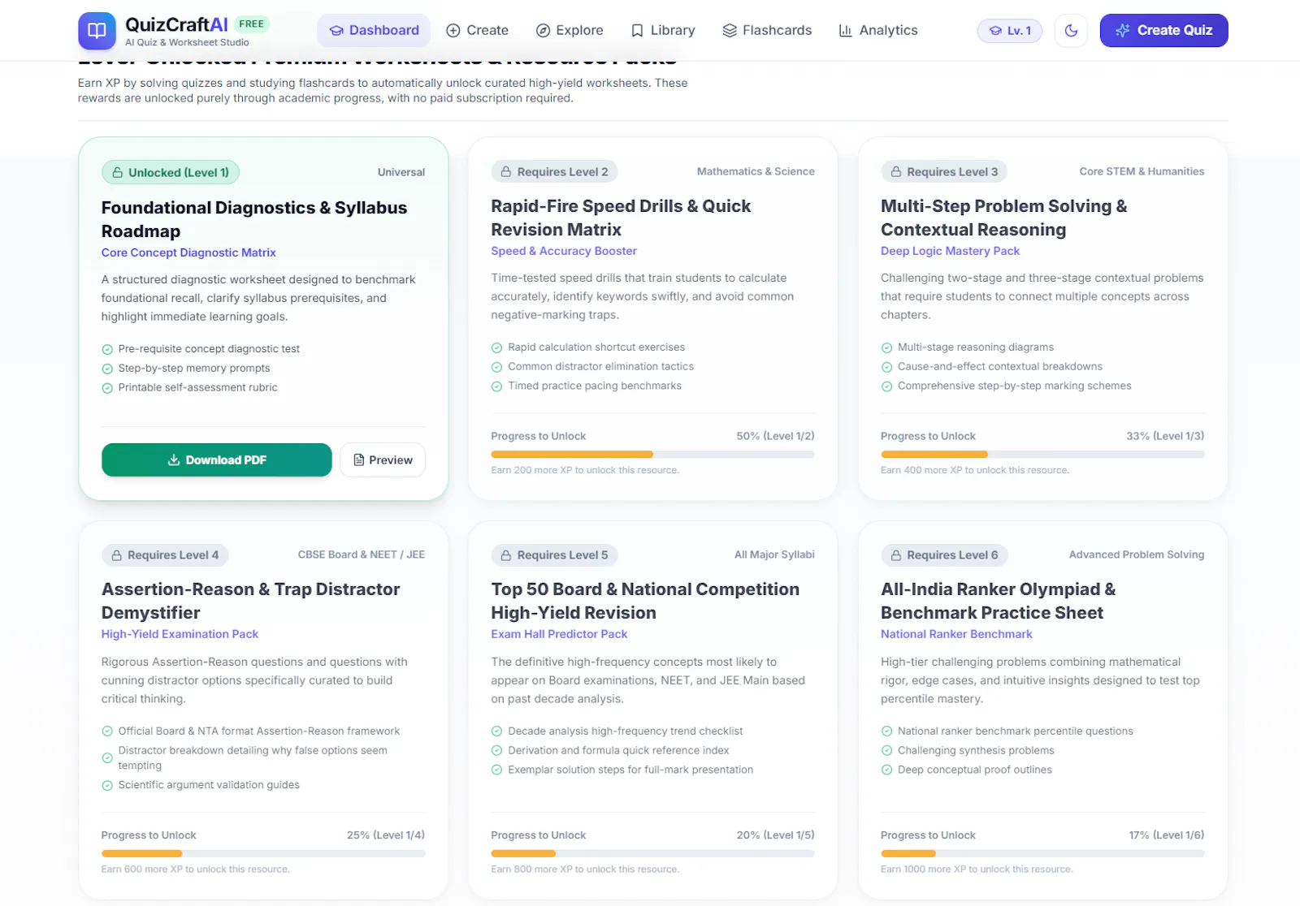Click the Assertion-Reason progress bar
This screenshot has width=1300, height=906.
pyautogui.click(x=263, y=853)
